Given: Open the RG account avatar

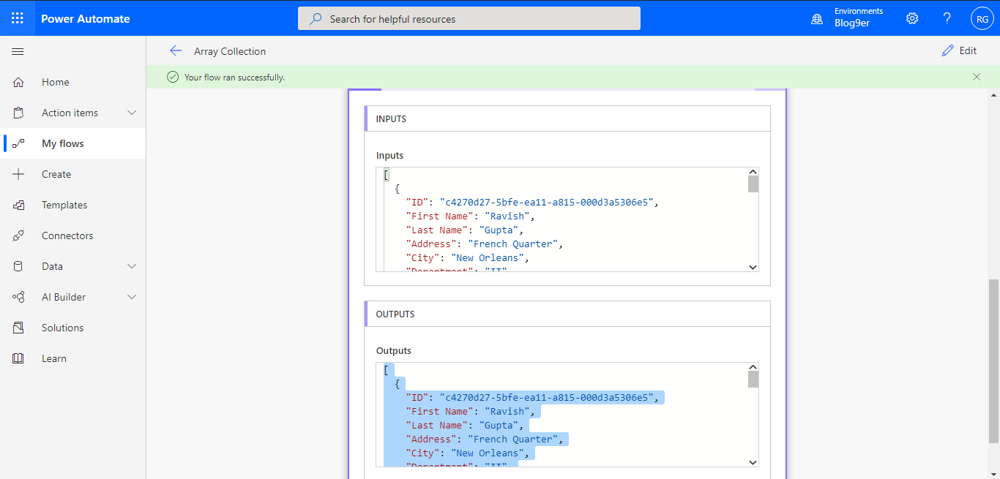Looking at the screenshot, I should (982, 19).
